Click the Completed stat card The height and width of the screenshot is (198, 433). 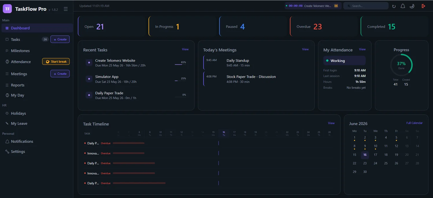tap(395, 26)
